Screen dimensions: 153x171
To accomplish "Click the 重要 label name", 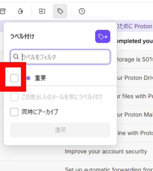I will click(40, 78).
